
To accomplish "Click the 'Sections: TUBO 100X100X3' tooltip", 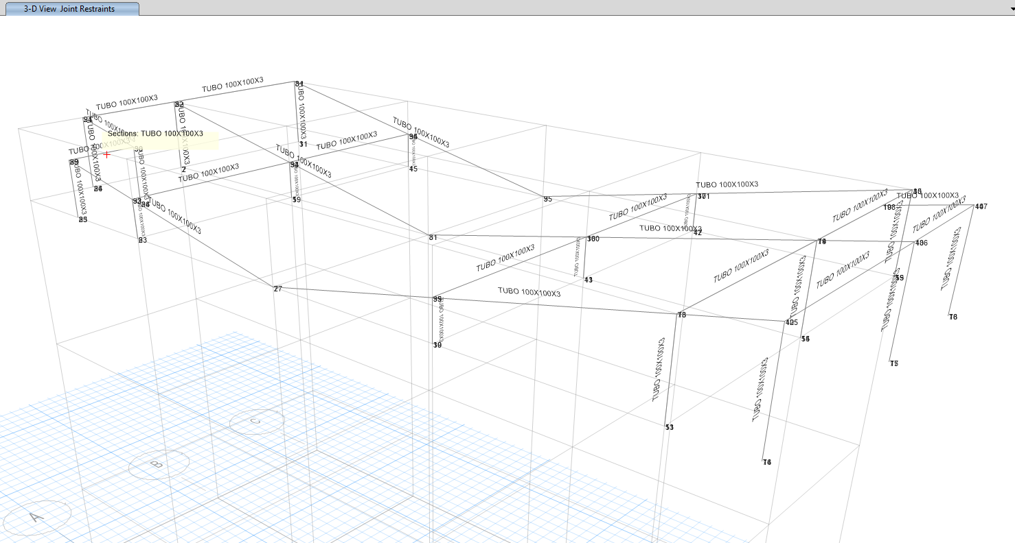I will [161, 140].
